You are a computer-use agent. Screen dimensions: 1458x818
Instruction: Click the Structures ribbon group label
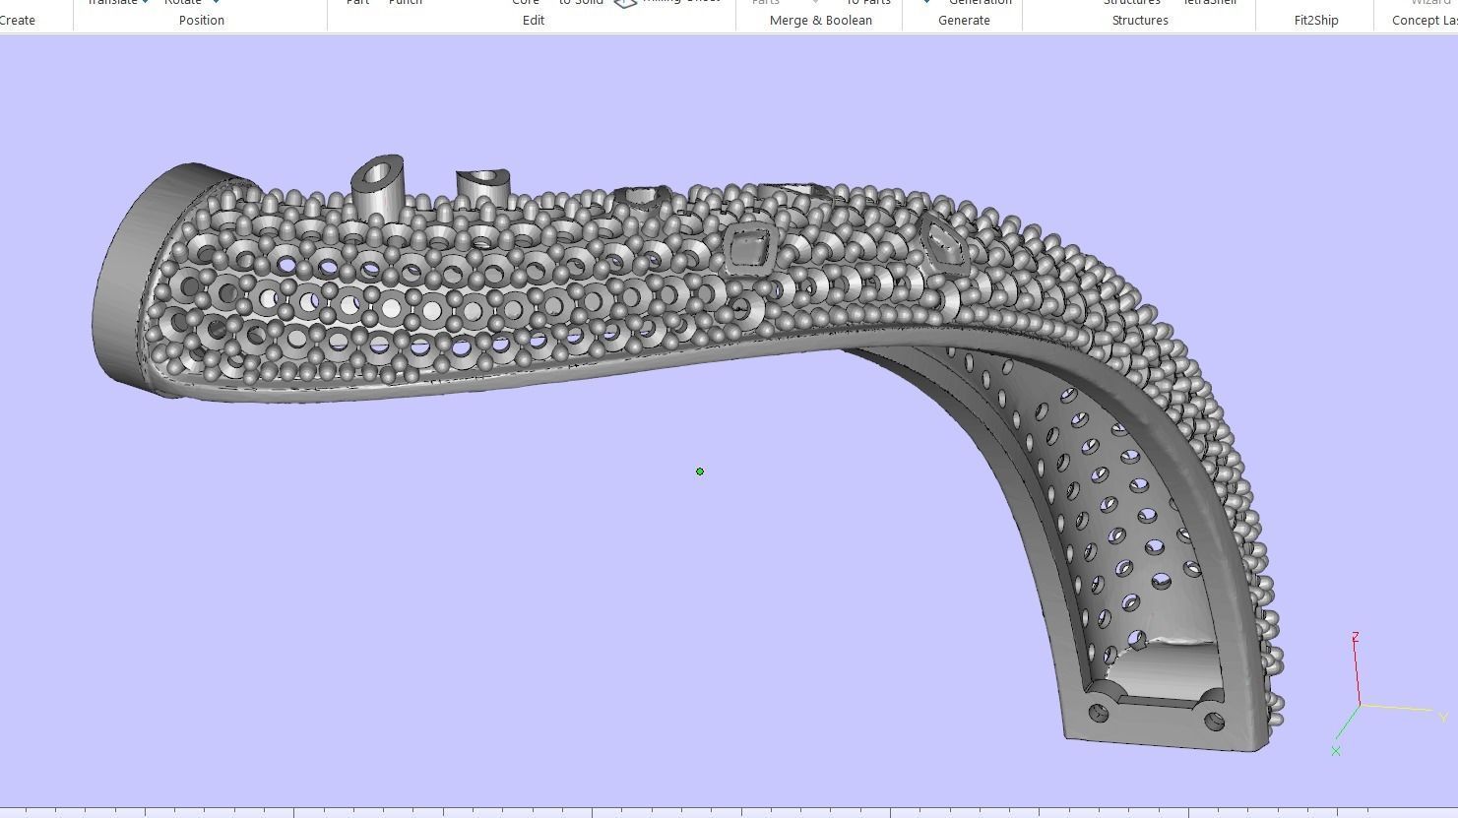1140,20
